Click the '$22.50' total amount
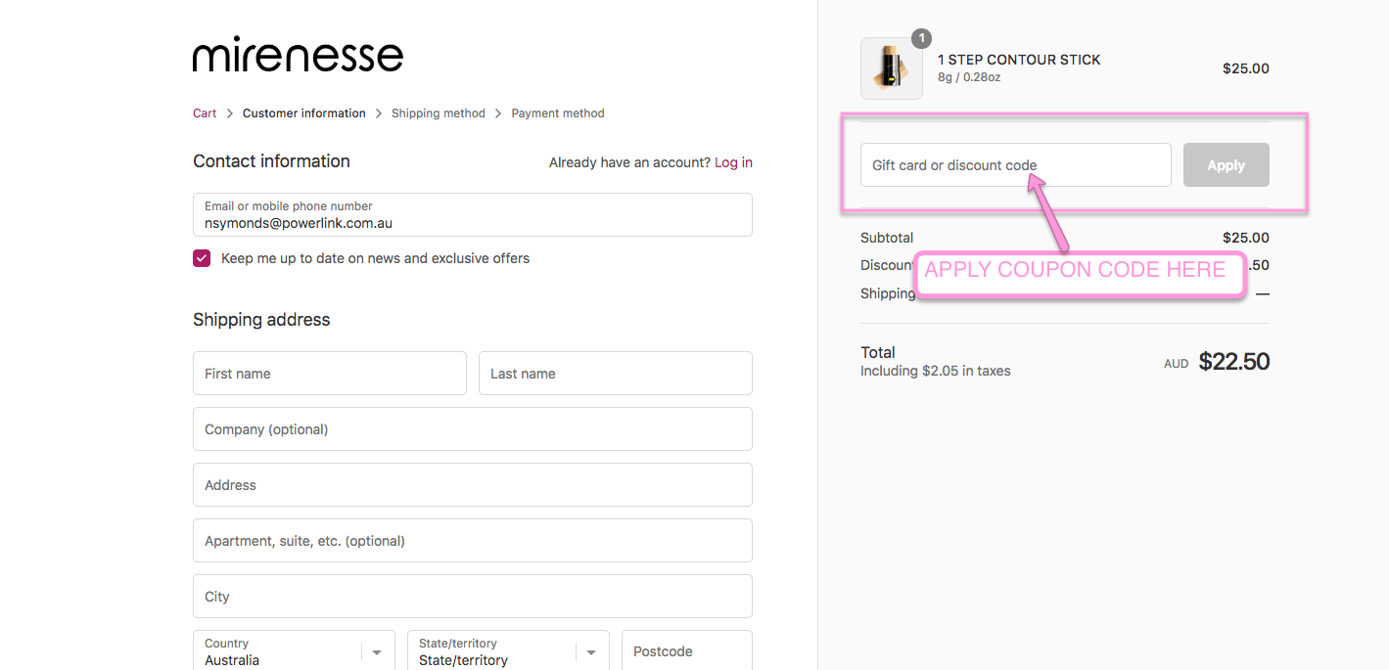This screenshot has height=670, width=1389. click(x=1234, y=362)
